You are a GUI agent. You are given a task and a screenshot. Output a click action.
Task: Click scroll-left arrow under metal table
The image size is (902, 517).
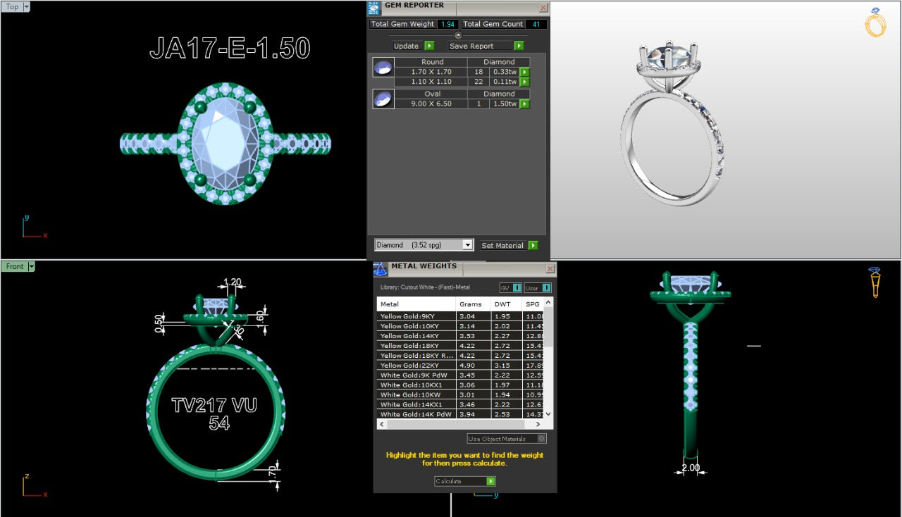click(x=382, y=425)
